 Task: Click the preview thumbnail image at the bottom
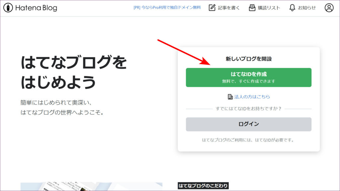click(x=91, y=187)
